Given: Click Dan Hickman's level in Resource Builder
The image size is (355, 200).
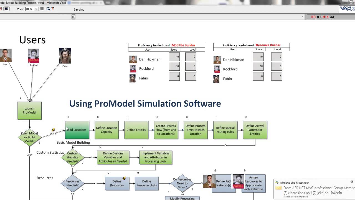Looking at the screenshot, I should 277,57.
